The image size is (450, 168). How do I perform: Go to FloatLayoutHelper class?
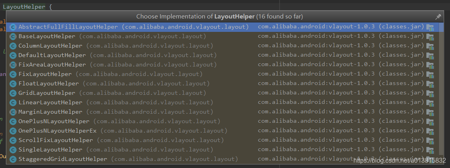(223, 84)
